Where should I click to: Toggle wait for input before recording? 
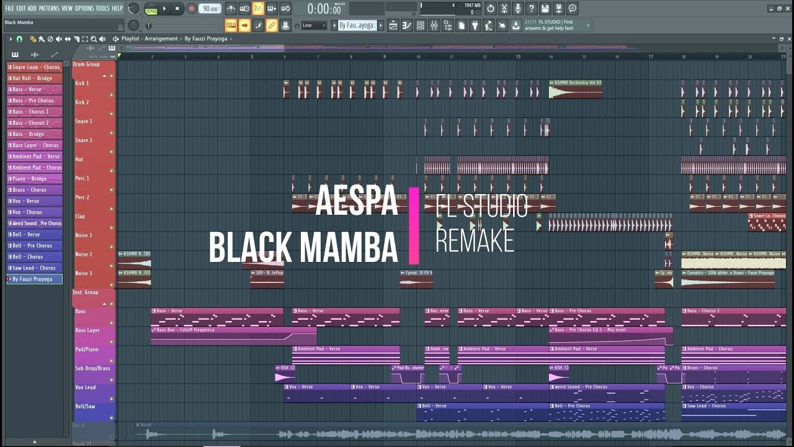tap(244, 9)
